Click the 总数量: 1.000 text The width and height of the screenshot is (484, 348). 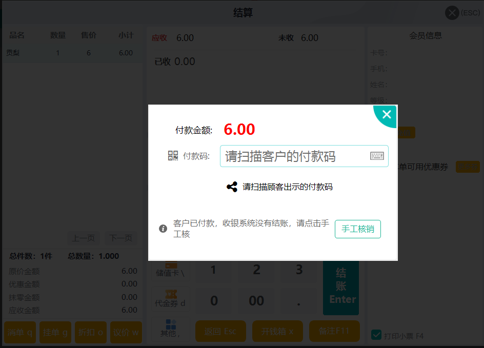[x=93, y=256]
